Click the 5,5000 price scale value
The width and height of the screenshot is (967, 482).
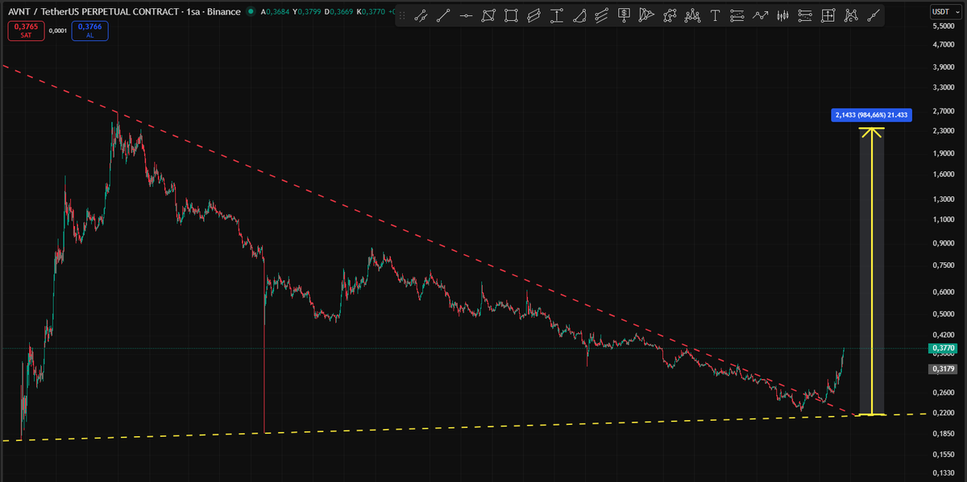pos(942,27)
